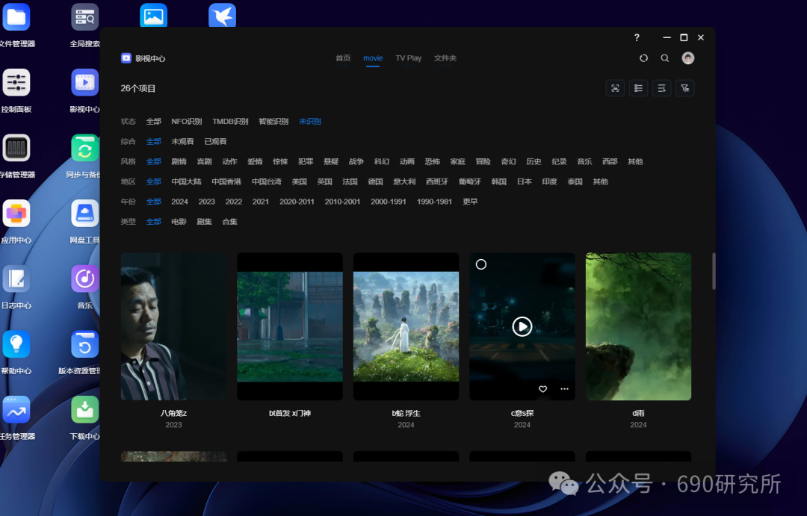The height and width of the screenshot is (516, 807).
Task: Open 控制面板 desktop icon
Action: point(16,83)
